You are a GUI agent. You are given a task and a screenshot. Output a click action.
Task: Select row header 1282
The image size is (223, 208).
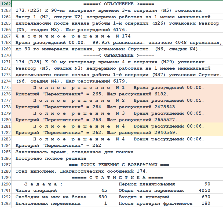[x=6, y=133]
